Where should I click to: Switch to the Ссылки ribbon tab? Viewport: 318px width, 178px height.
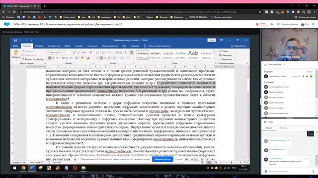click(x=79, y=46)
